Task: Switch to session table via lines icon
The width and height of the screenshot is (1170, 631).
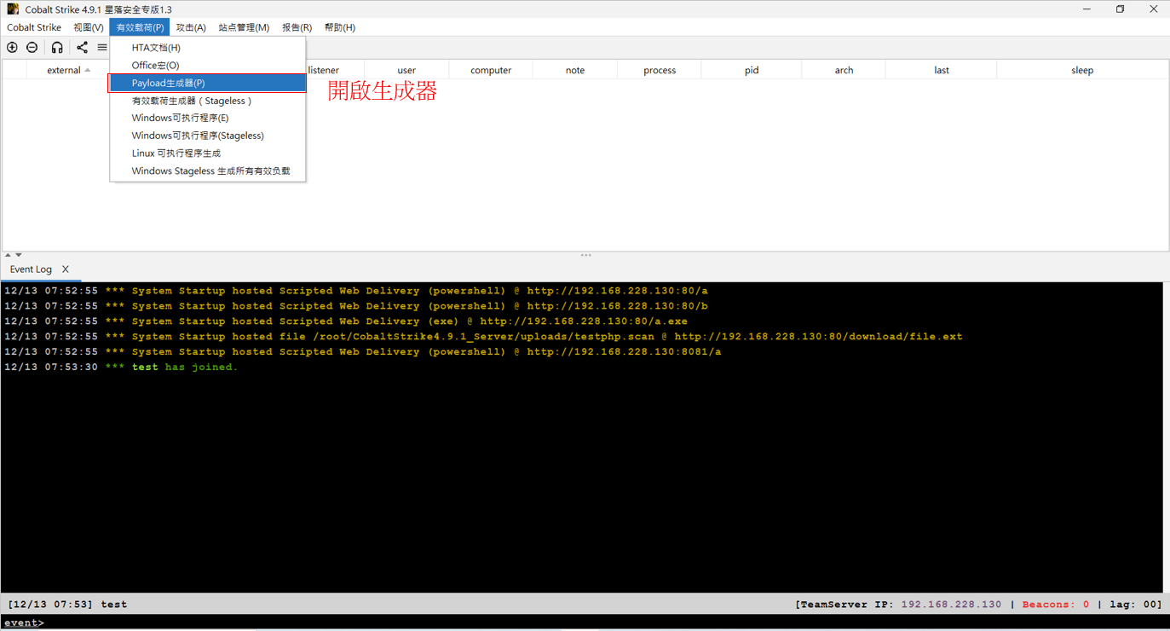Action: click(x=102, y=48)
